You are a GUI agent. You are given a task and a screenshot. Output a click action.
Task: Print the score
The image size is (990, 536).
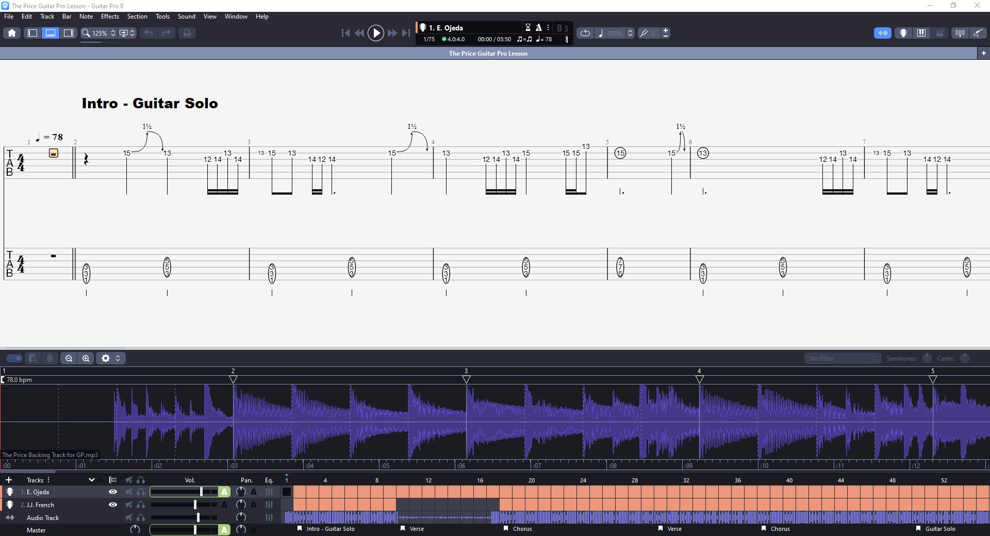point(187,33)
